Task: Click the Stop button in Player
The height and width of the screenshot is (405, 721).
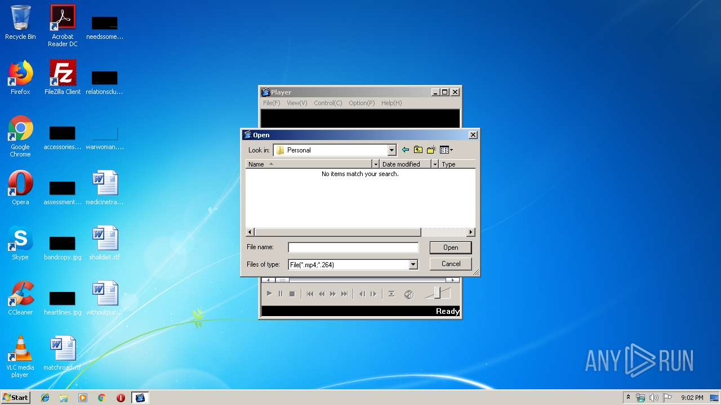Action: (292, 294)
